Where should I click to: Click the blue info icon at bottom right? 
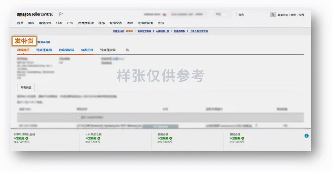coord(307,136)
